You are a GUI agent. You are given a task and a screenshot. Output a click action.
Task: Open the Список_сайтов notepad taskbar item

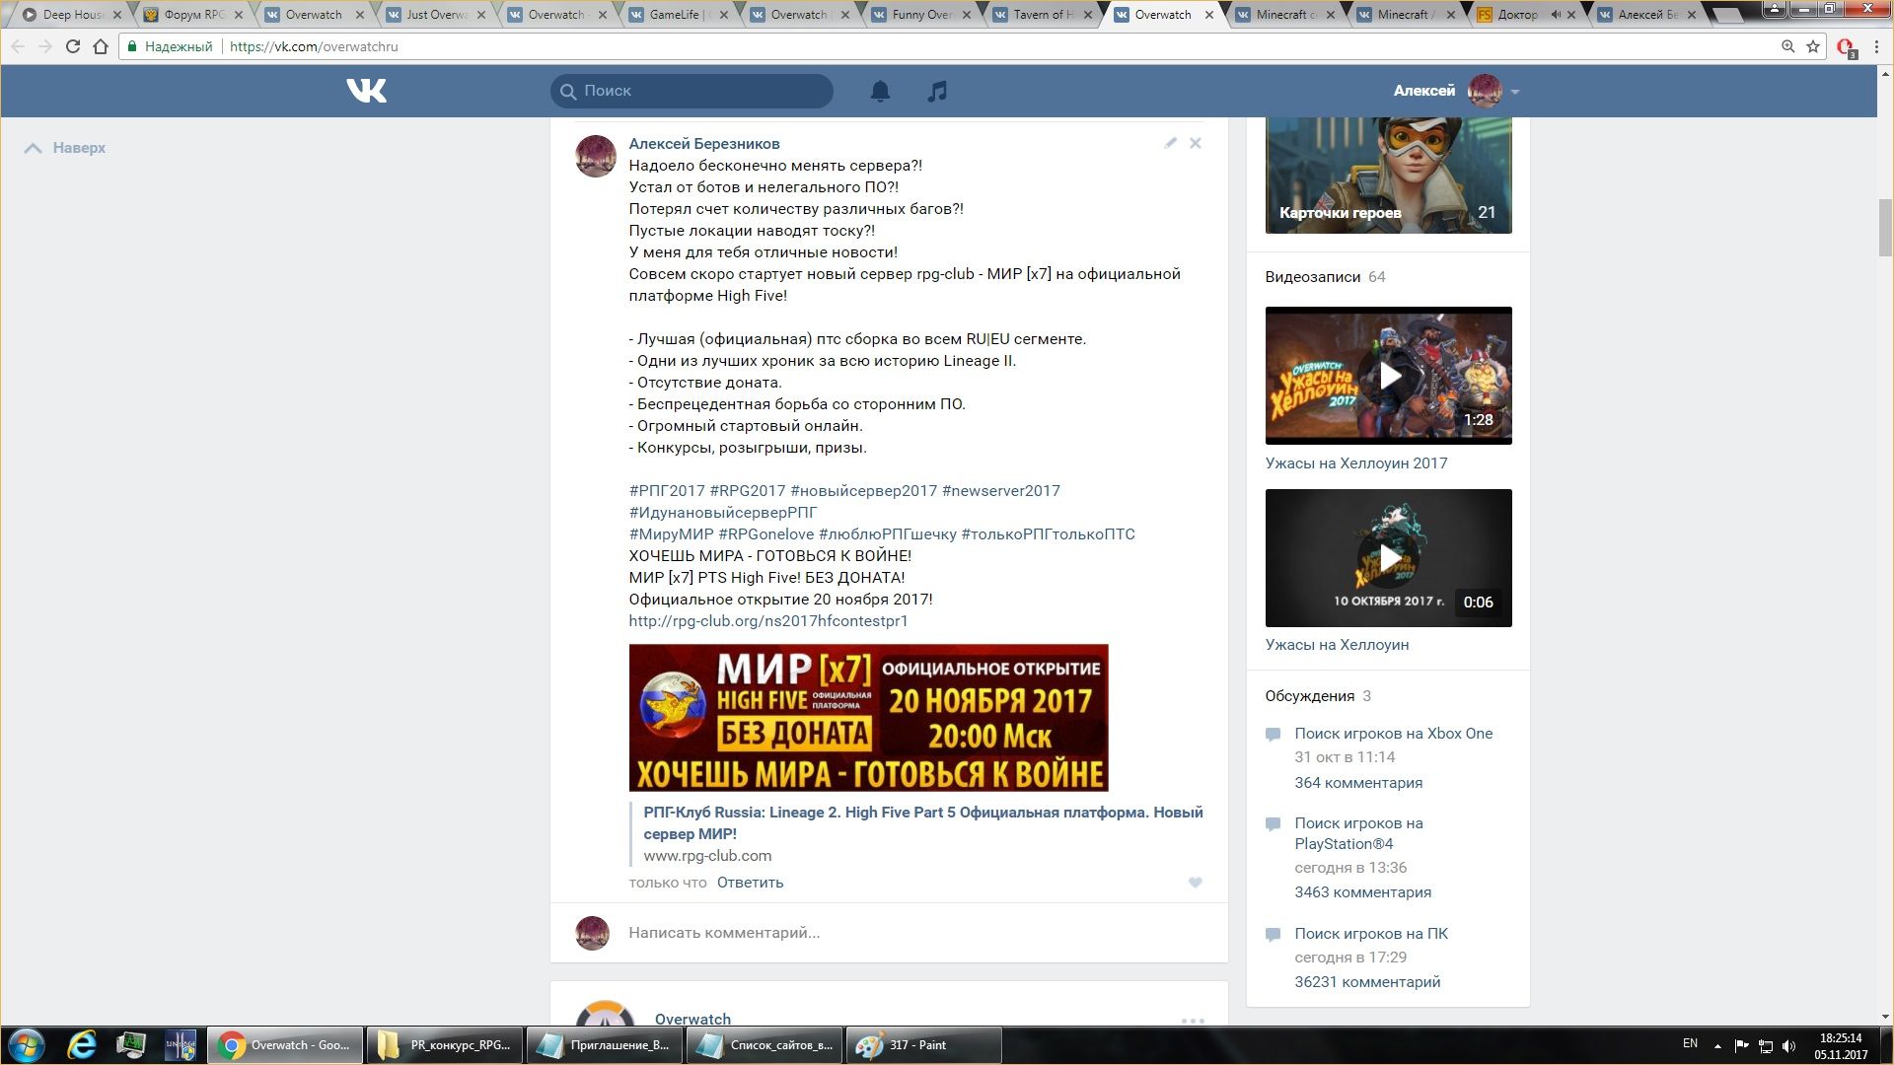pos(764,1045)
